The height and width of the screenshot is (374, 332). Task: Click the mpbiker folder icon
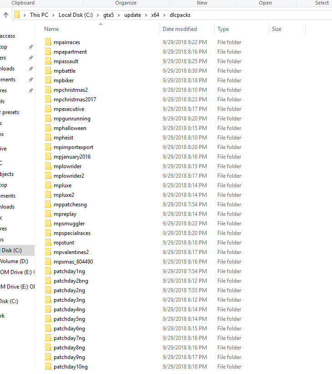point(48,80)
